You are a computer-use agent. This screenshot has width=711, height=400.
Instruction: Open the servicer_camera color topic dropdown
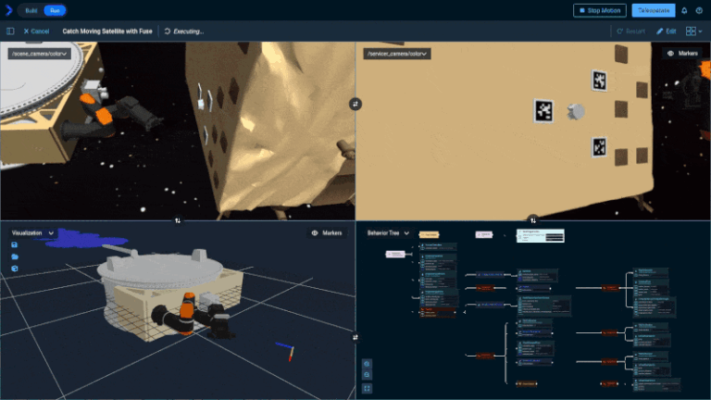398,54
